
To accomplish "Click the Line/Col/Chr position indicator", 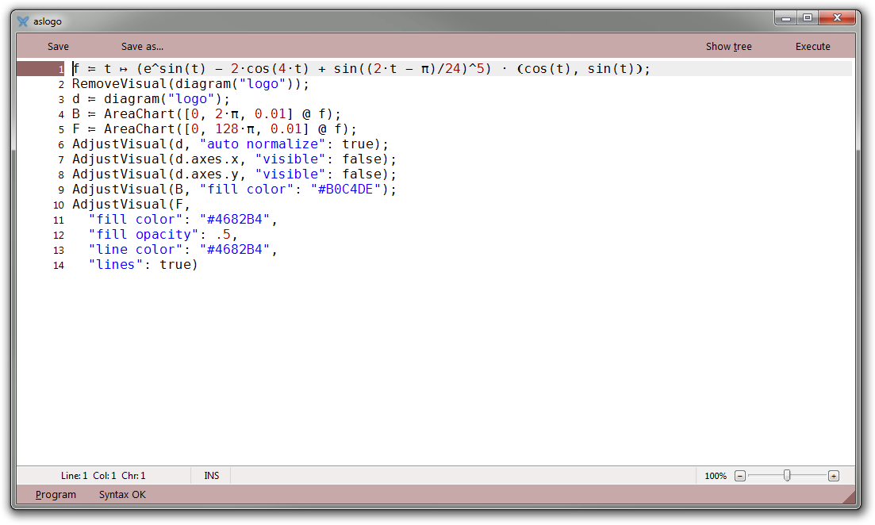I will 103,476.
